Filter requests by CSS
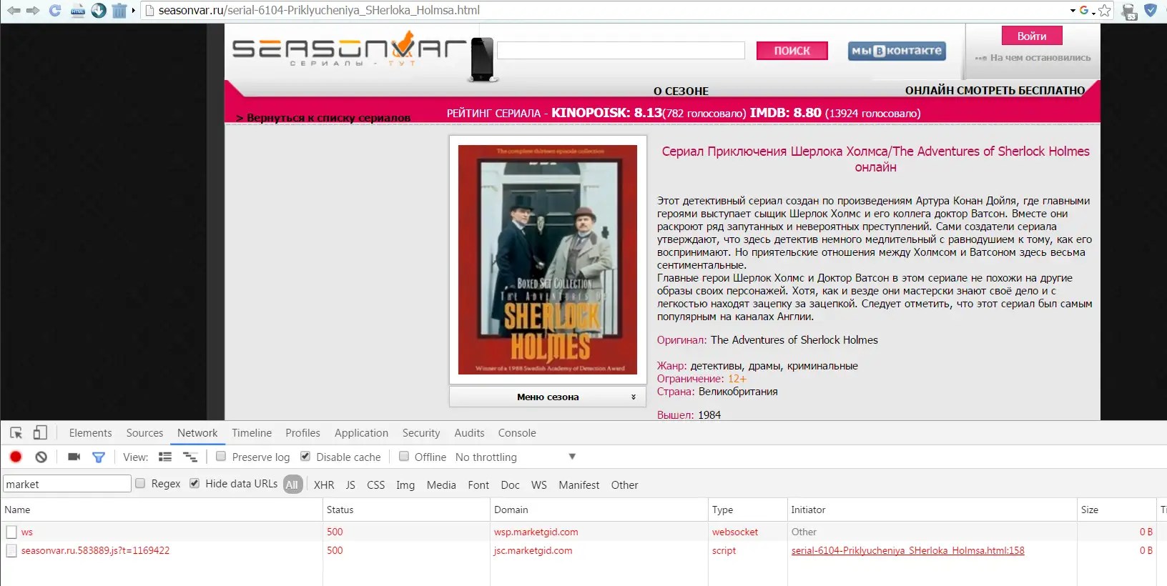This screenshot has width=1167, height=586. click(x=376, y=485)
